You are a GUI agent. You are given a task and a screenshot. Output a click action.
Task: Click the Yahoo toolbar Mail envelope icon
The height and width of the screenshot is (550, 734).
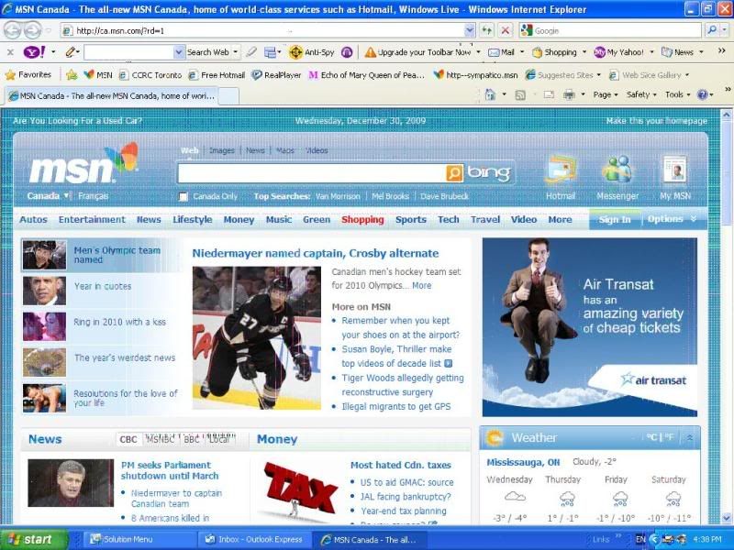click(494, 52)
